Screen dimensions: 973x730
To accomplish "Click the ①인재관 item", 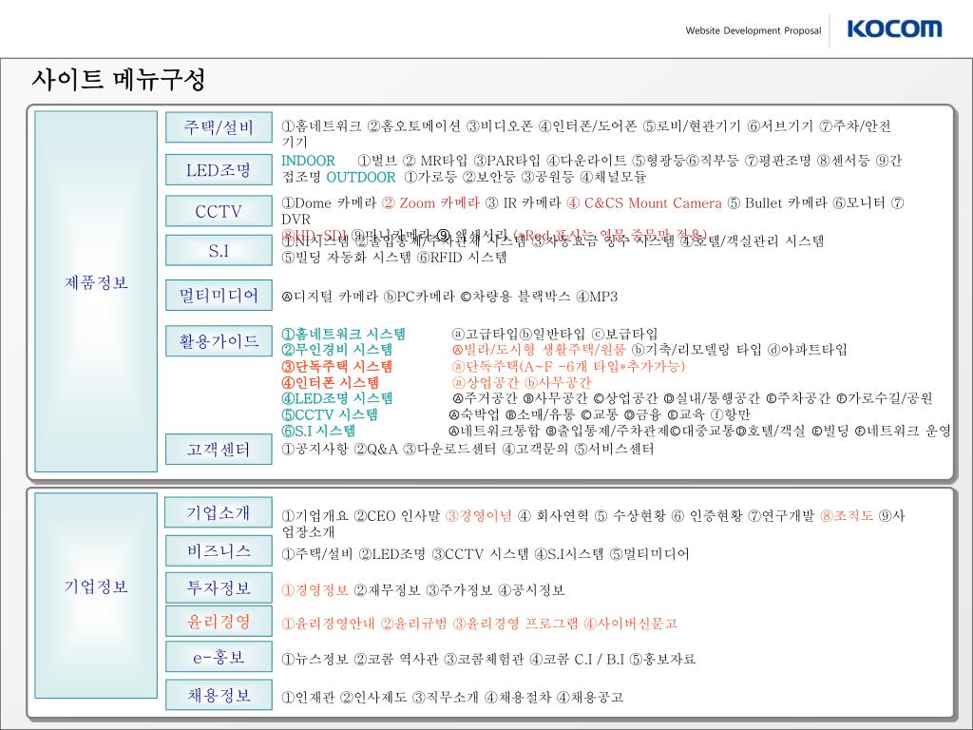I will pyautogui.click(x=308, y=698).
